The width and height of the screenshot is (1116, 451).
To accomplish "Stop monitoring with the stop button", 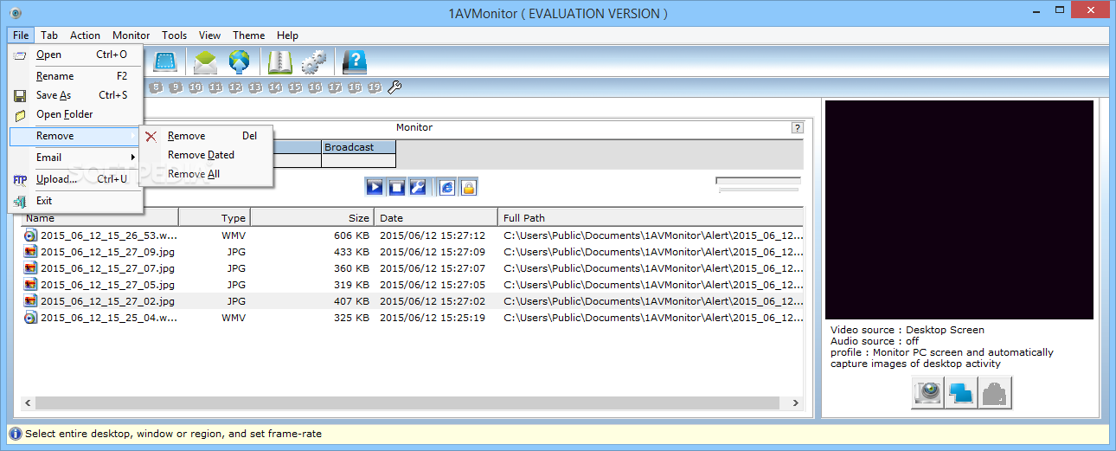I will pyautogui.click(x=396, y=187).
